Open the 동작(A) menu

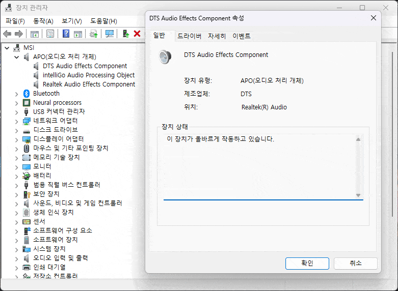pos(43,21)
